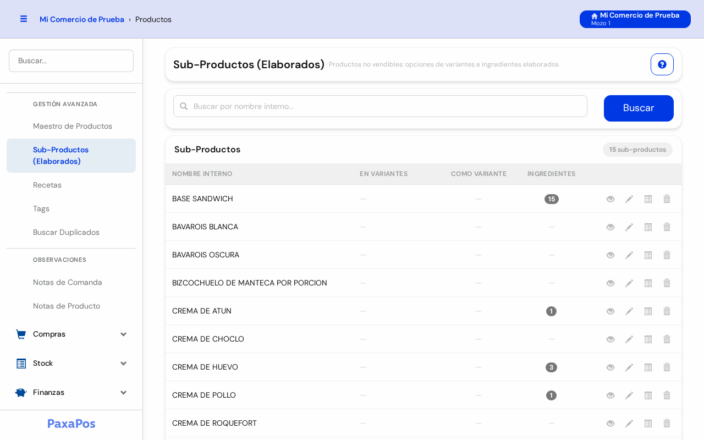Click the INGREDIENTES column header

tap(552, 174)
